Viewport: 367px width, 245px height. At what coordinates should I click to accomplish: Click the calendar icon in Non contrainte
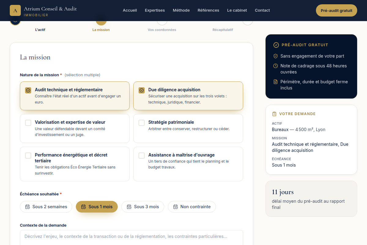[176, 207]
